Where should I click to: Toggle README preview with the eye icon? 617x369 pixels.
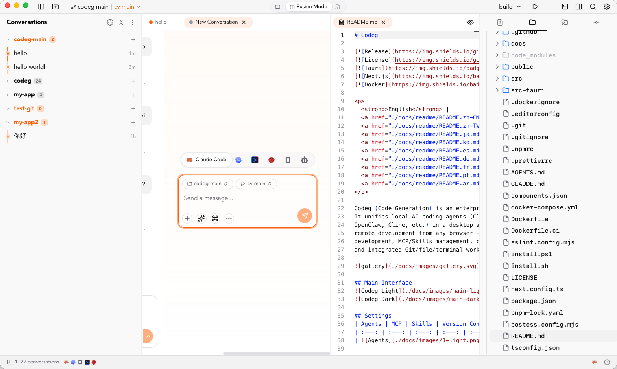pyautogui.click(x=470, y=22)
